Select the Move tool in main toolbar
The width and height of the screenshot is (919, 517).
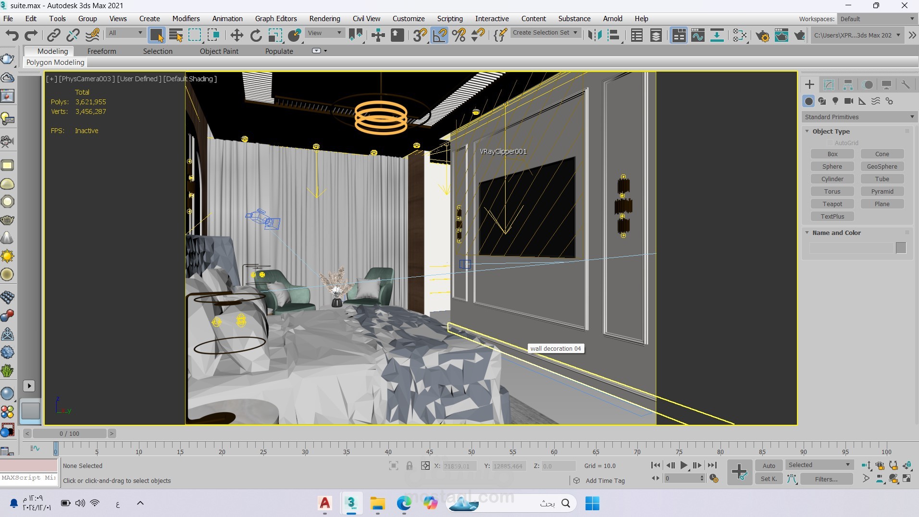[x=236, y=35]
